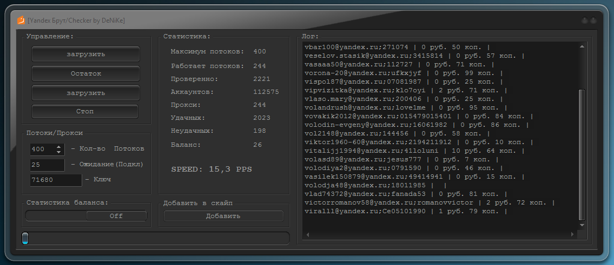The height and width of the screenshot is (265, 614).
Task: Focus the Ключ input showing 71680
Action: 56,180
